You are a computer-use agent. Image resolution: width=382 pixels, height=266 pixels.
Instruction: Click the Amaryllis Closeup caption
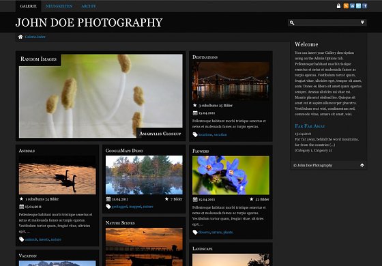[x=160, y=134]
